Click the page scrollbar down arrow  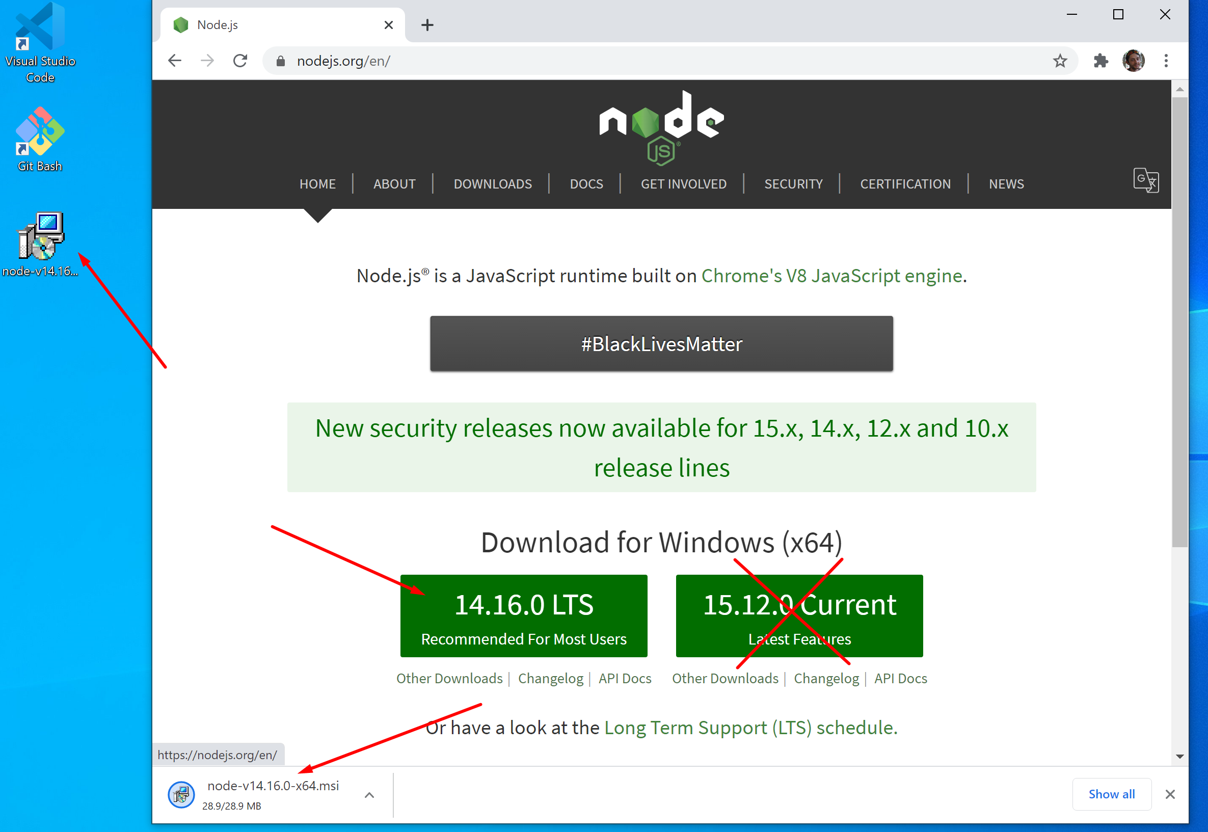[1180, 757]
